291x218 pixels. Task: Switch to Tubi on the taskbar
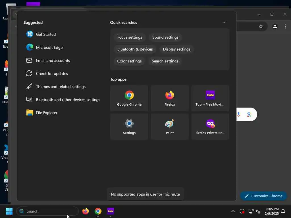pyautogui.click(x=111, y=211)
